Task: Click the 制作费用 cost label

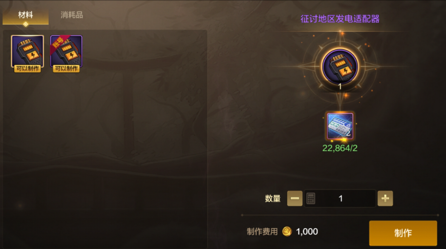Action: (x=262, y=231)
